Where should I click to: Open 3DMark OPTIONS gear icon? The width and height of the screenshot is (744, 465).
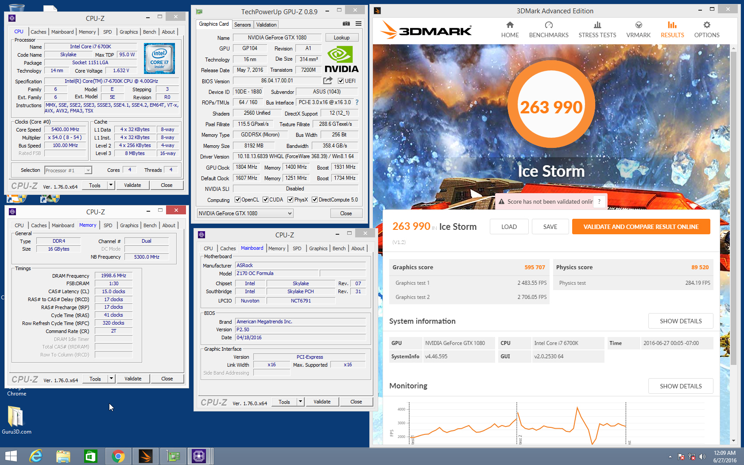point(707,25)
